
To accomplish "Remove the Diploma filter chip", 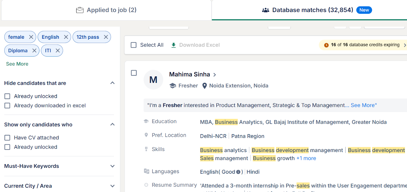I will tap(34, 51).
